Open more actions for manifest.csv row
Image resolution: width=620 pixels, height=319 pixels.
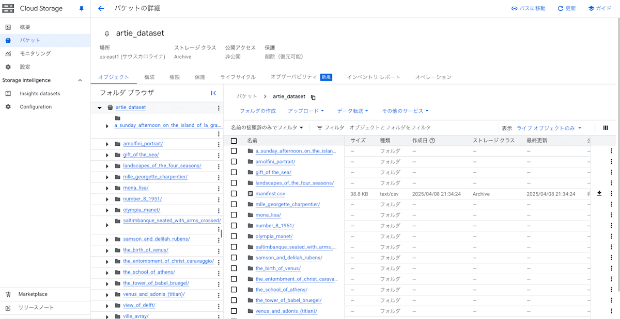[x=611, y=194]
